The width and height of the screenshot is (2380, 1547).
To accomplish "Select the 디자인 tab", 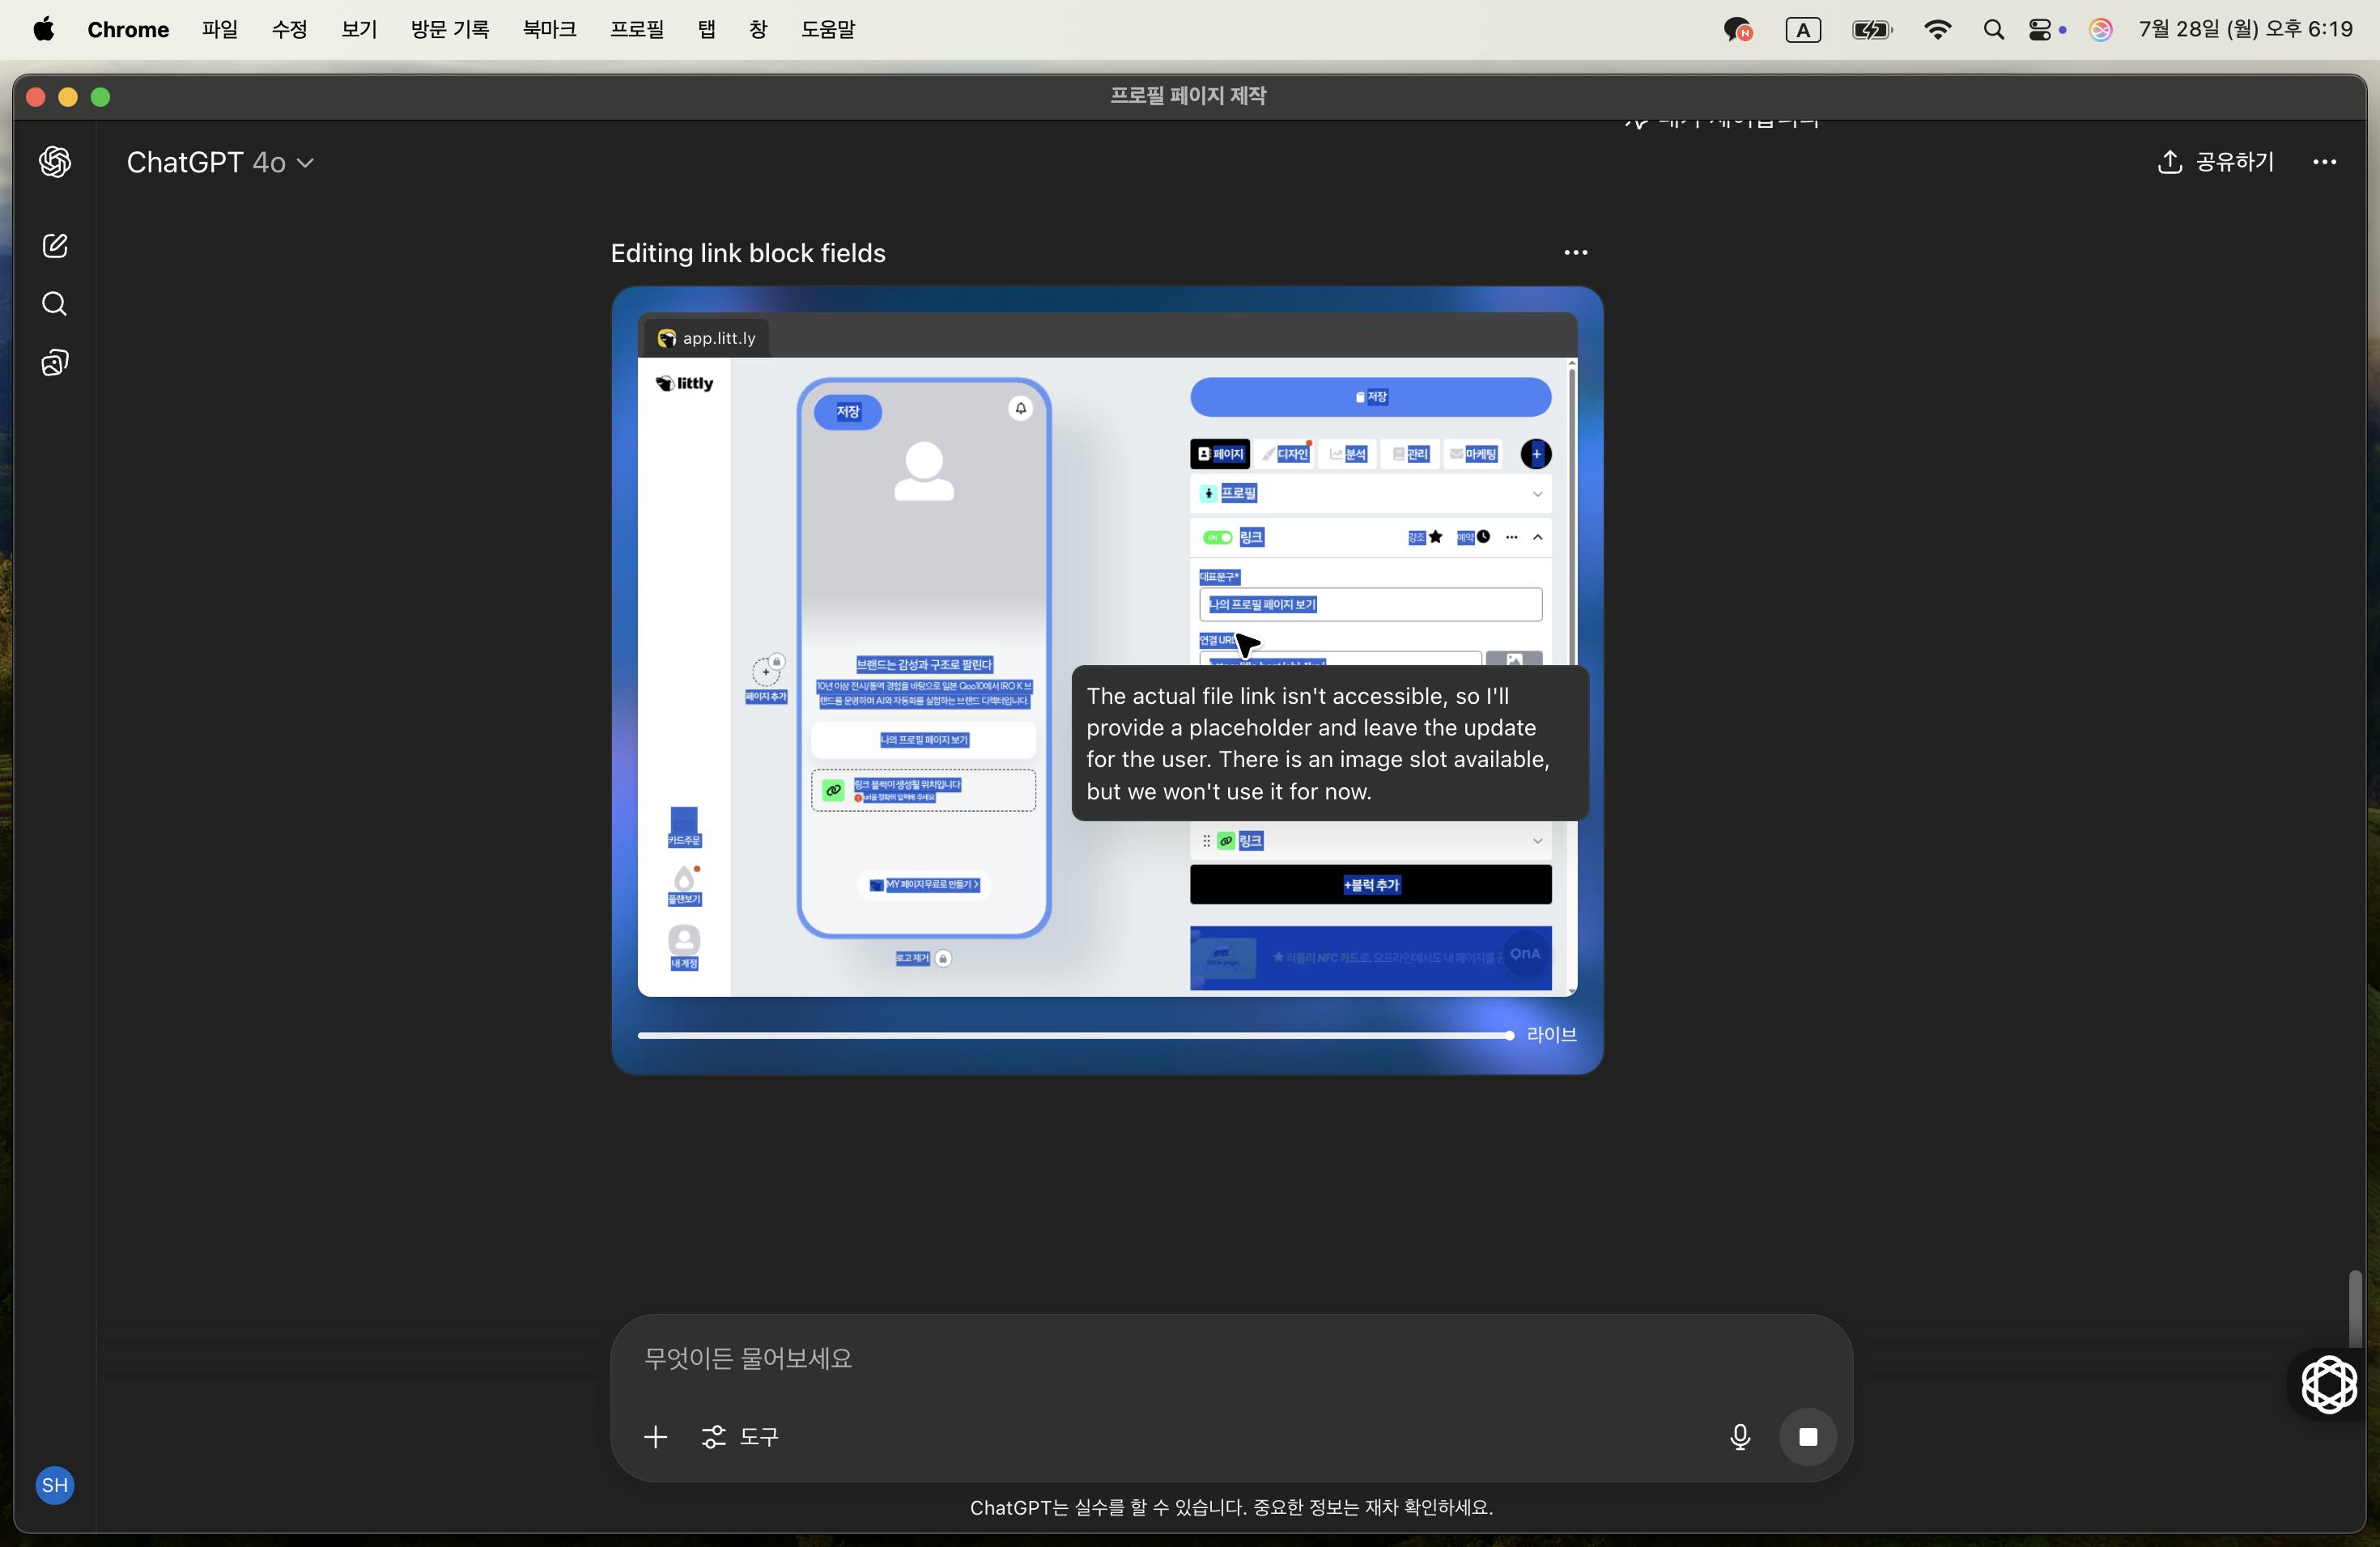I will click(x=1285, y=454).
